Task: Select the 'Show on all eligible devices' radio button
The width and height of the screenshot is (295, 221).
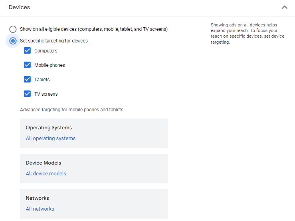Action: click(x=13, y=29)
